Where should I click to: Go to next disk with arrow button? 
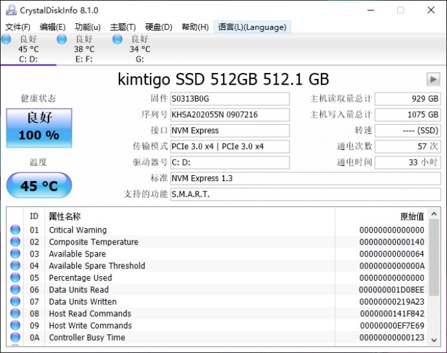[x=433, y=80]
